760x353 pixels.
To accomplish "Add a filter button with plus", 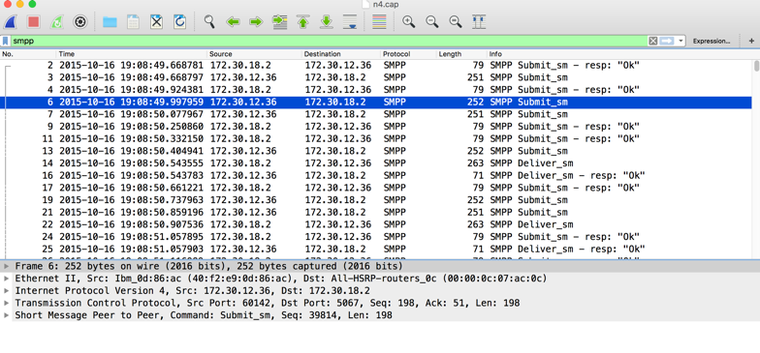I will tap(751, 41).
